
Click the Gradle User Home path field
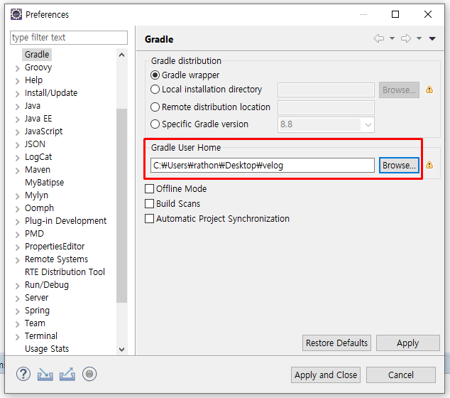point(263,165)
